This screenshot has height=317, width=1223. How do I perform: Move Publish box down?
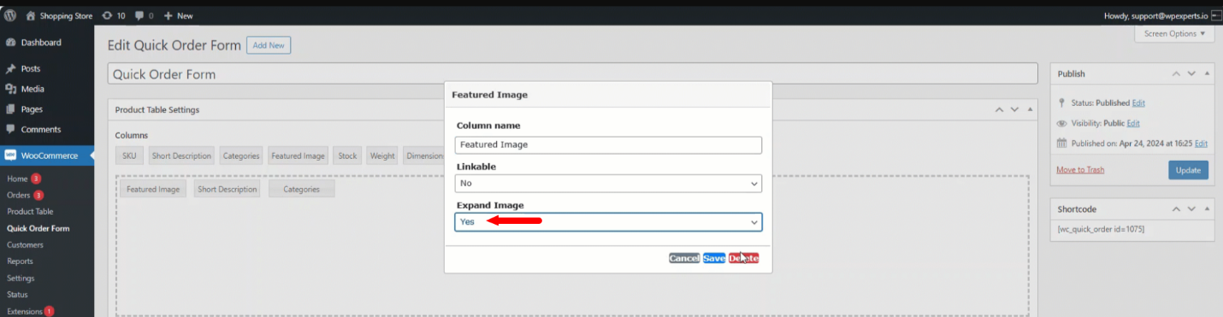pyautogui.click(x=1192, y=74)
